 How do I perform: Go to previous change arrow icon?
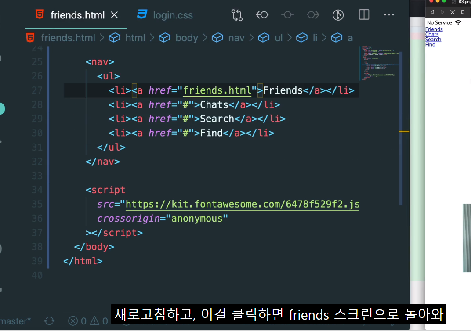(x=262, y=14)
